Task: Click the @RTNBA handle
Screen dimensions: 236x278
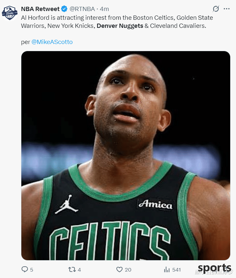Action: coord(82,9)
